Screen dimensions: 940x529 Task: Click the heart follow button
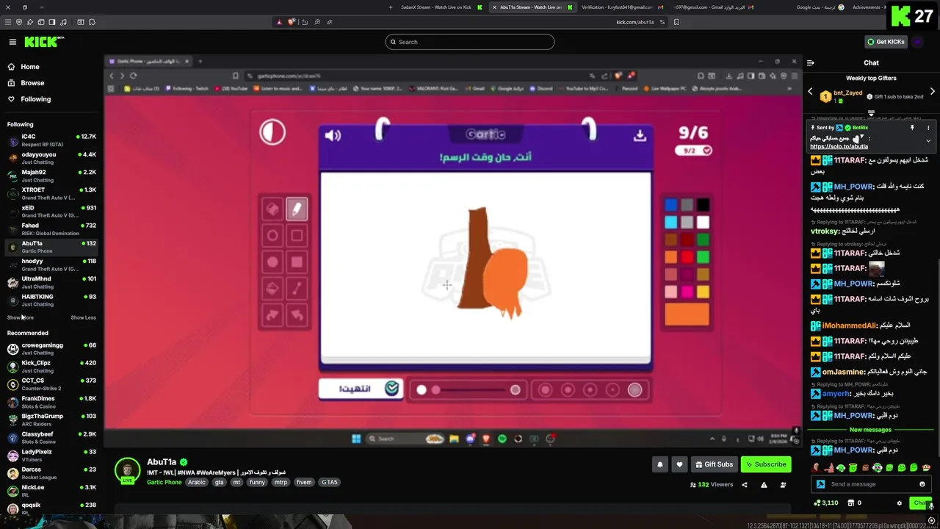(679, 464)
